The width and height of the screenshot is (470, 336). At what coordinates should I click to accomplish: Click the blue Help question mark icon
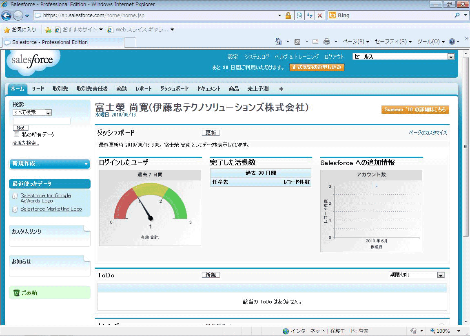pos(452,42)
